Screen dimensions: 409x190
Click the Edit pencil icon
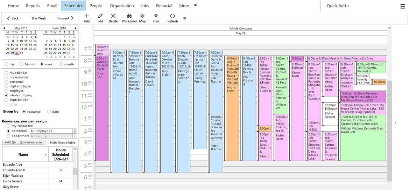(100, 16)
